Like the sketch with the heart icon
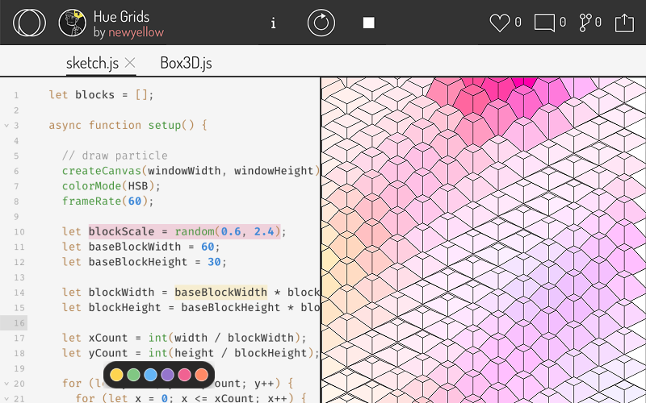 click(500, 23)
